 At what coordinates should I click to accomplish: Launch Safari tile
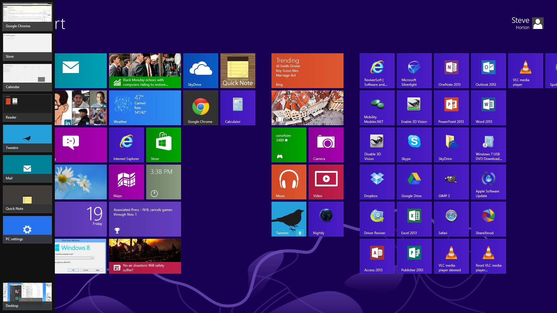(451, 219)
